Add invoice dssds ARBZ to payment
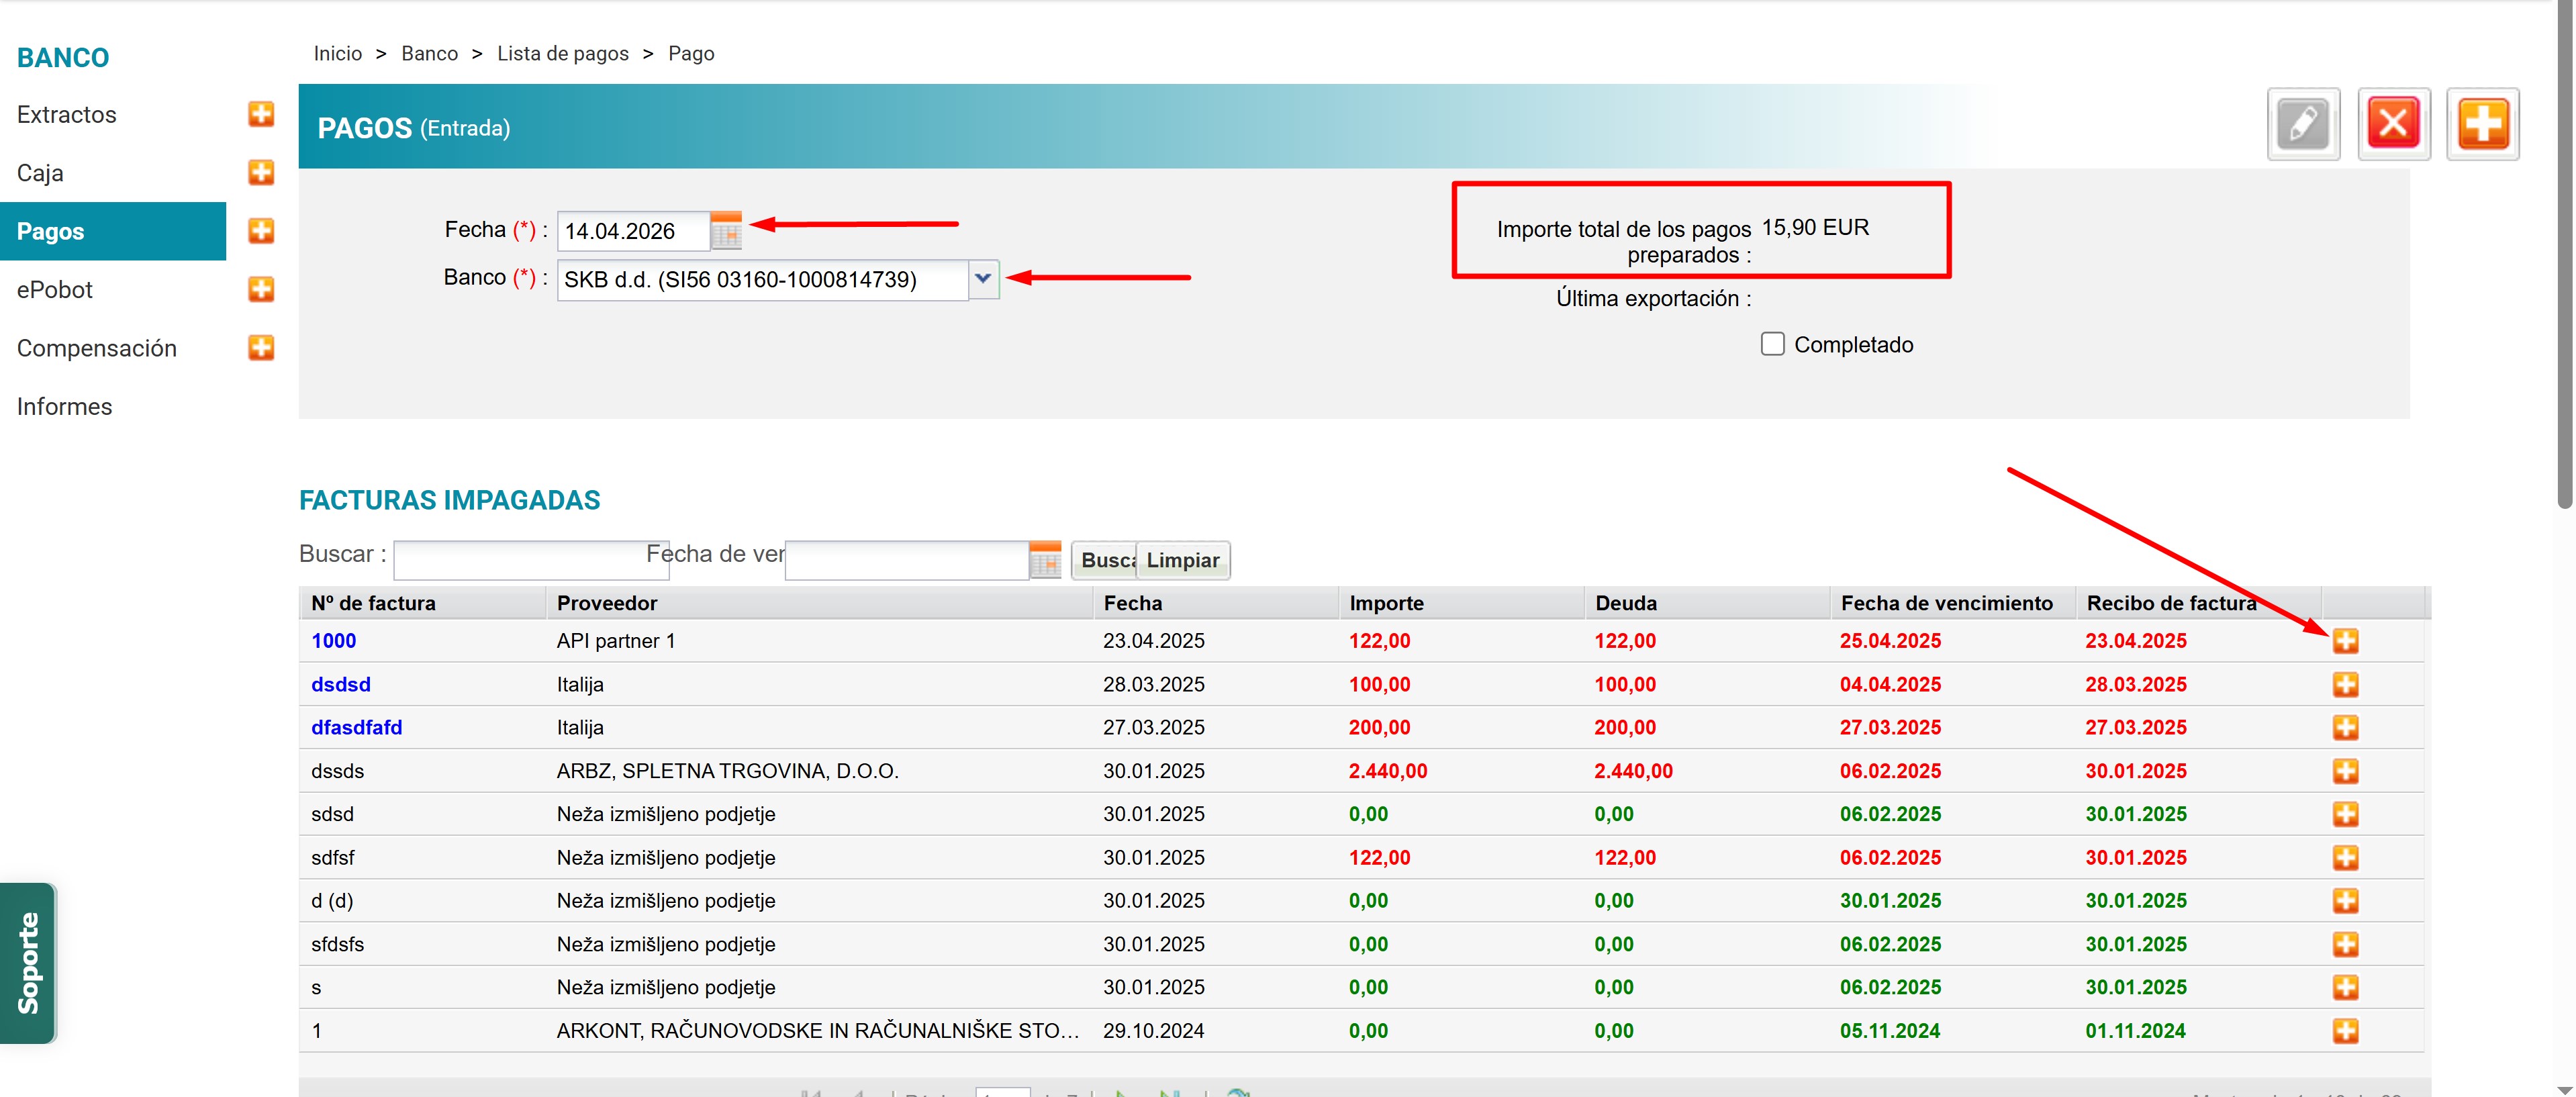Viewport: 2576px width, 1097px height. (x=2345, y=771)
